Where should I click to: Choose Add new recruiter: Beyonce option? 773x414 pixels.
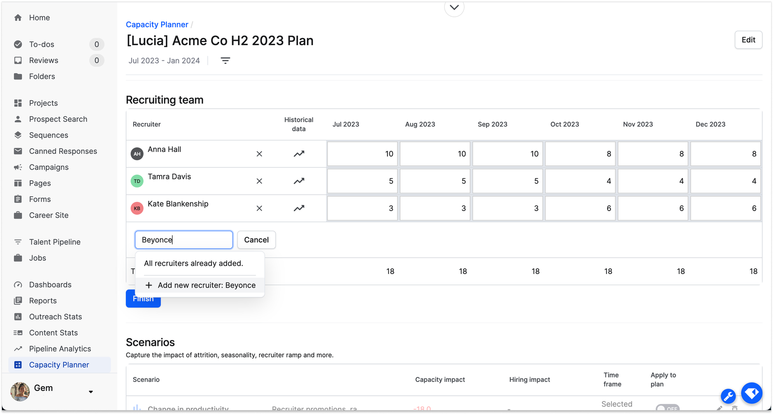pyautogui.click(x=200, y=285)
